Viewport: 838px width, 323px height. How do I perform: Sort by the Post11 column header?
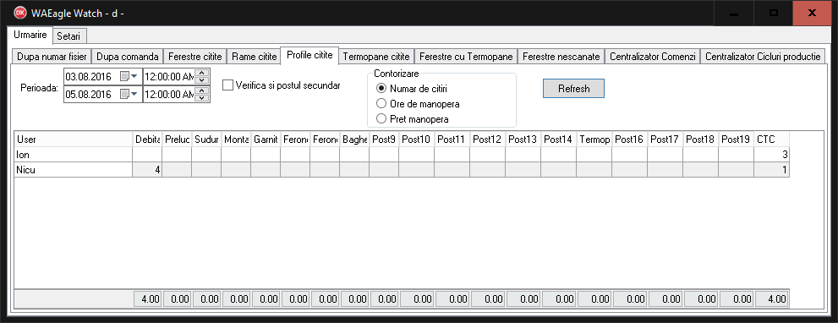point(452,140)
